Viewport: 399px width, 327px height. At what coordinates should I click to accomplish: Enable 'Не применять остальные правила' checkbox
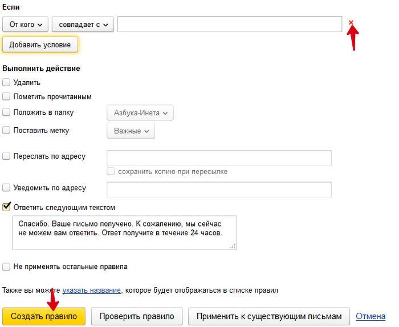click(x=6, y=267)
